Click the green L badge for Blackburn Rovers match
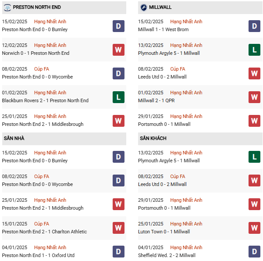 118,97
